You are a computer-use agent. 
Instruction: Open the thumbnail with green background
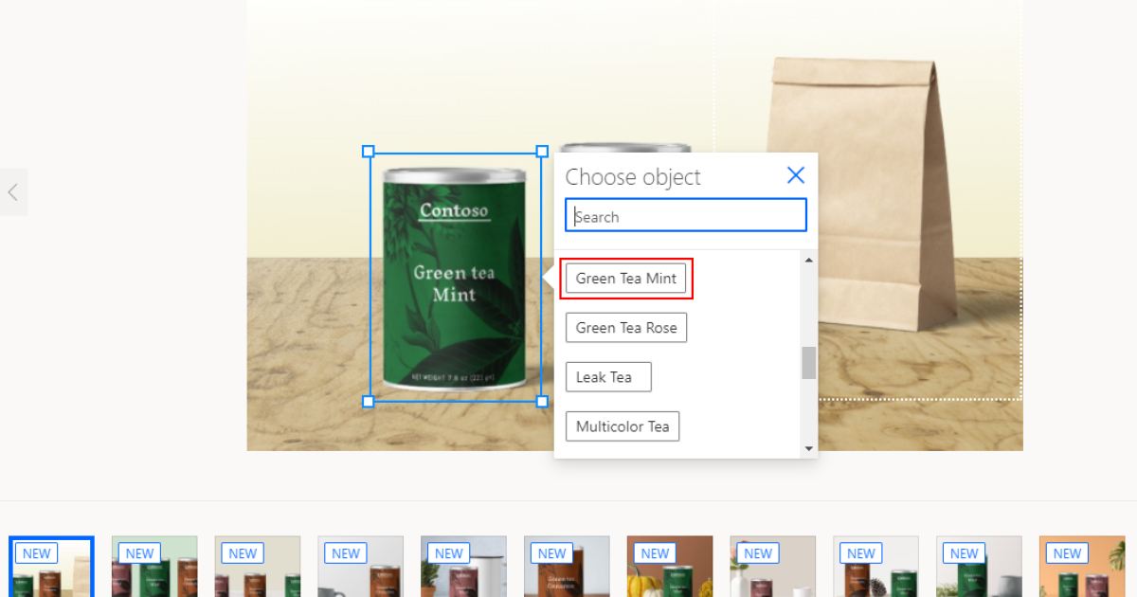tap(154, 568)
